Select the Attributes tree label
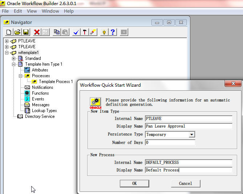 pyautogui.click(x=40, y=70)
